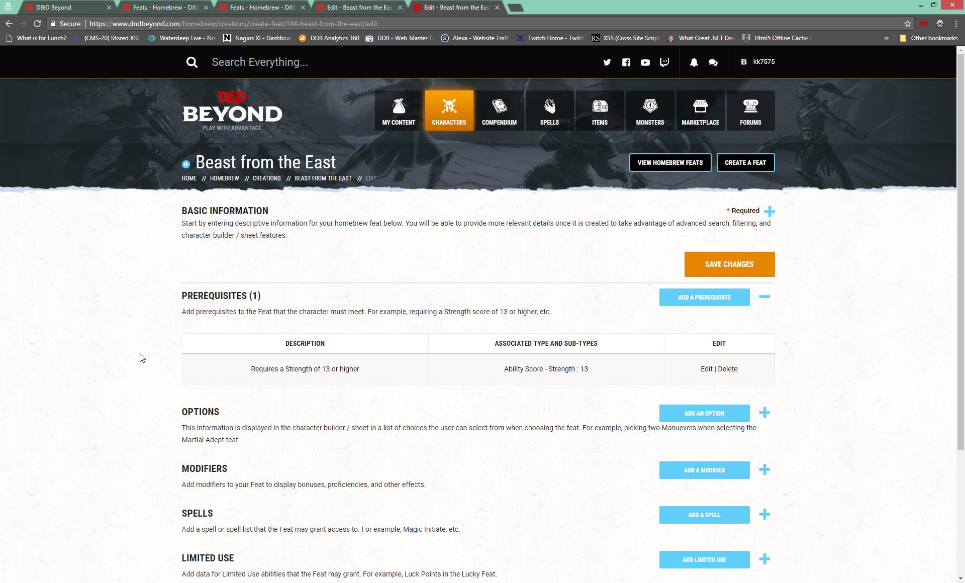Screen dimensions: 965x583
Task: Bookmark page with star icon
Action: pyautogui.click(x=907, y=24)
